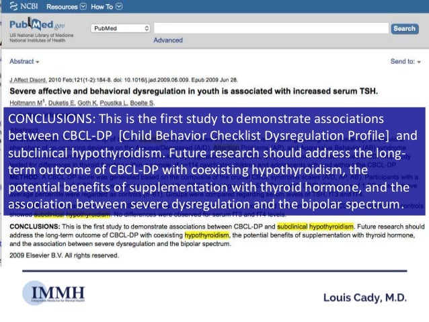The image size is (429, 322).
Task: Click the '2009 Elsevier B.V. All rights reserved' text
Action: (x=65, y=255)
